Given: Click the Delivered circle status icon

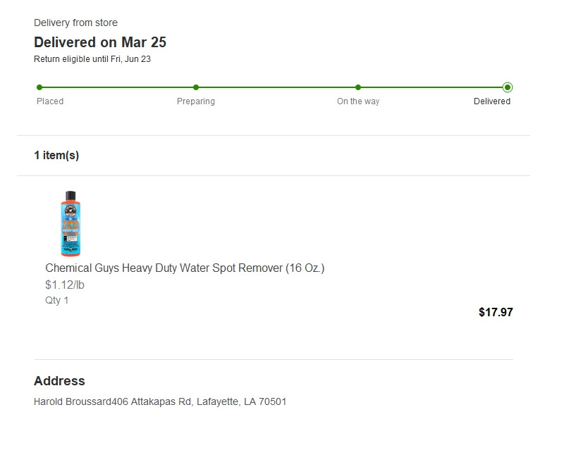Looking at the screenshot, I should click(508, 87).
